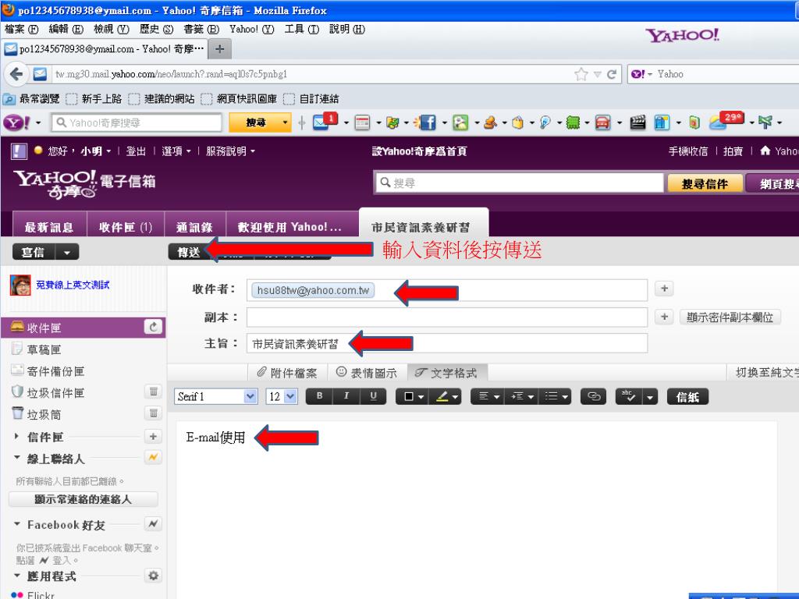
Task: Open a new Firefox tab with plus
Action: coord(219,49)
